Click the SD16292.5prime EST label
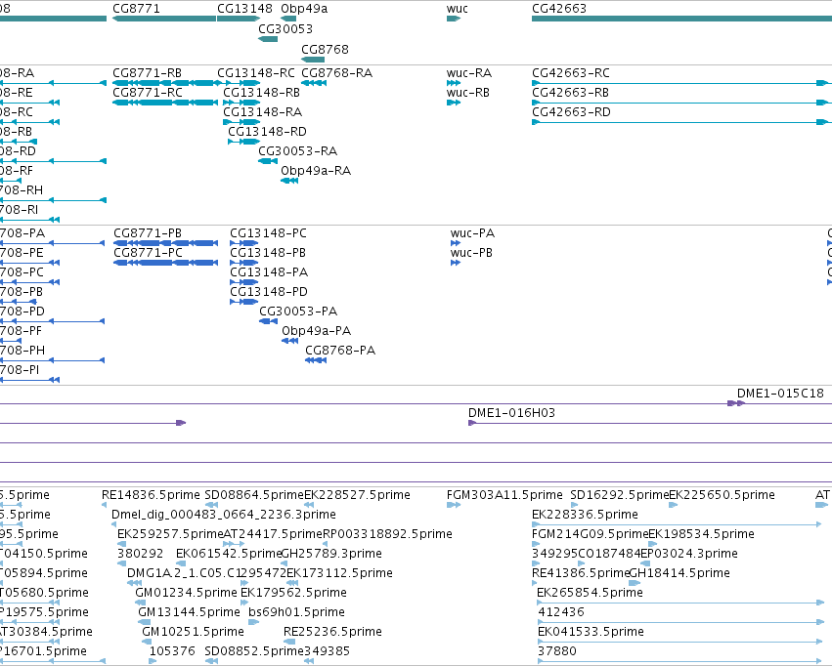 click(x=619, y=495)
